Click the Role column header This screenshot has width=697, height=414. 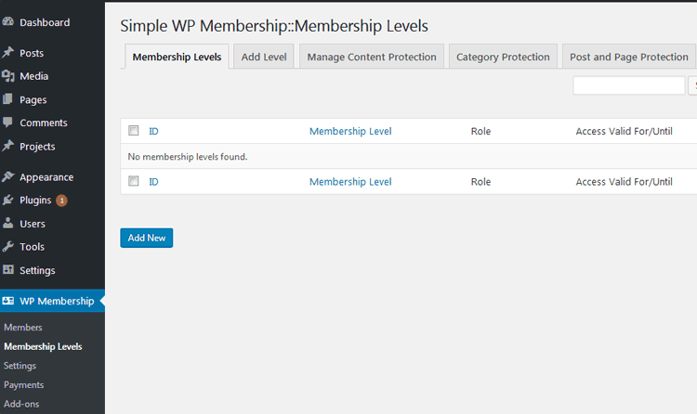pos(480,131)
